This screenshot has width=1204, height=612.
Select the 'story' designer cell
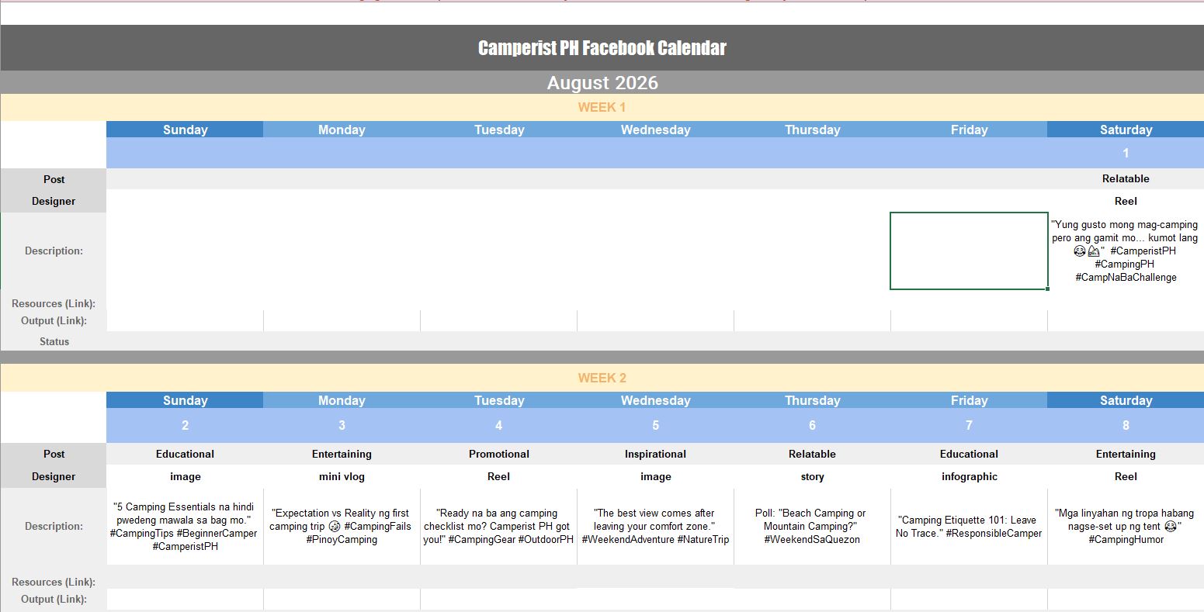click(812, 476)
